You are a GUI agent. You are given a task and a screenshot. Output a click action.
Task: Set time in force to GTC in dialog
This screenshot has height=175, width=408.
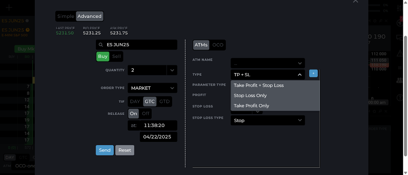click(150, 102)
